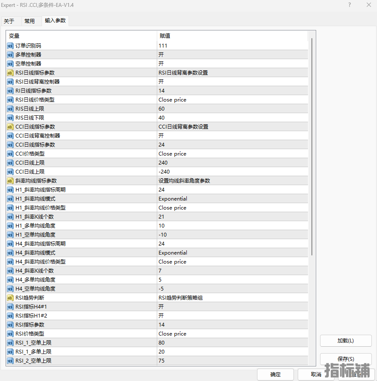
Task: Open RSI日线价格类型 Close price dropdown
Action: [x=233, y=99]
